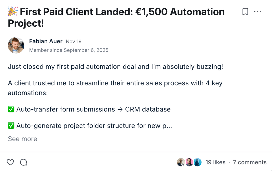Click the Member since September 6, 2025 text
The height and width of the screenshot is (171, 272).
[x=69, y=50]
